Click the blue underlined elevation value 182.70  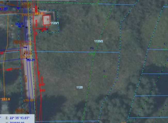point(31,60)
